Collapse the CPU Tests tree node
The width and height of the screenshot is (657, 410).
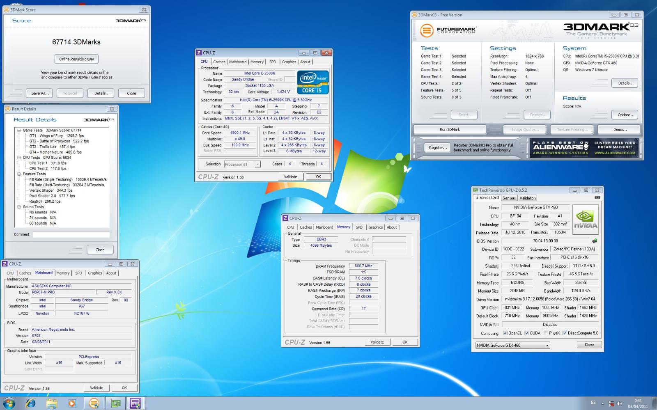19,158
